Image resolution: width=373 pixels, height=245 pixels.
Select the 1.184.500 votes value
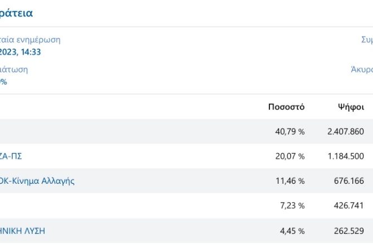(x=346, y=156)
